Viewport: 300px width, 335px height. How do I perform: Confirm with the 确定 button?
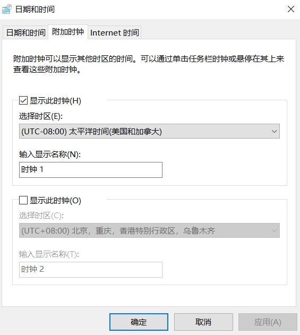tap(139, 322)
